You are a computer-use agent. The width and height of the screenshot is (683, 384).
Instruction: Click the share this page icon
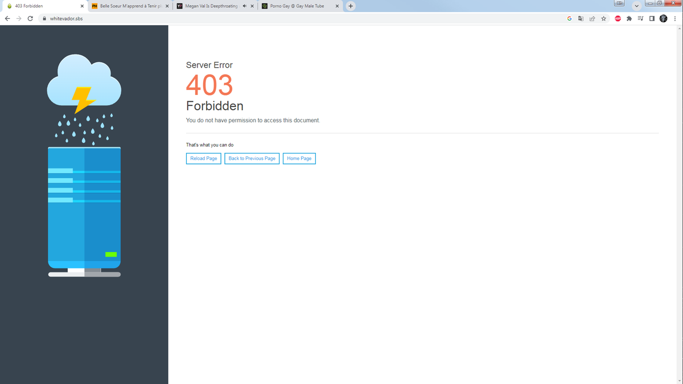592,18
